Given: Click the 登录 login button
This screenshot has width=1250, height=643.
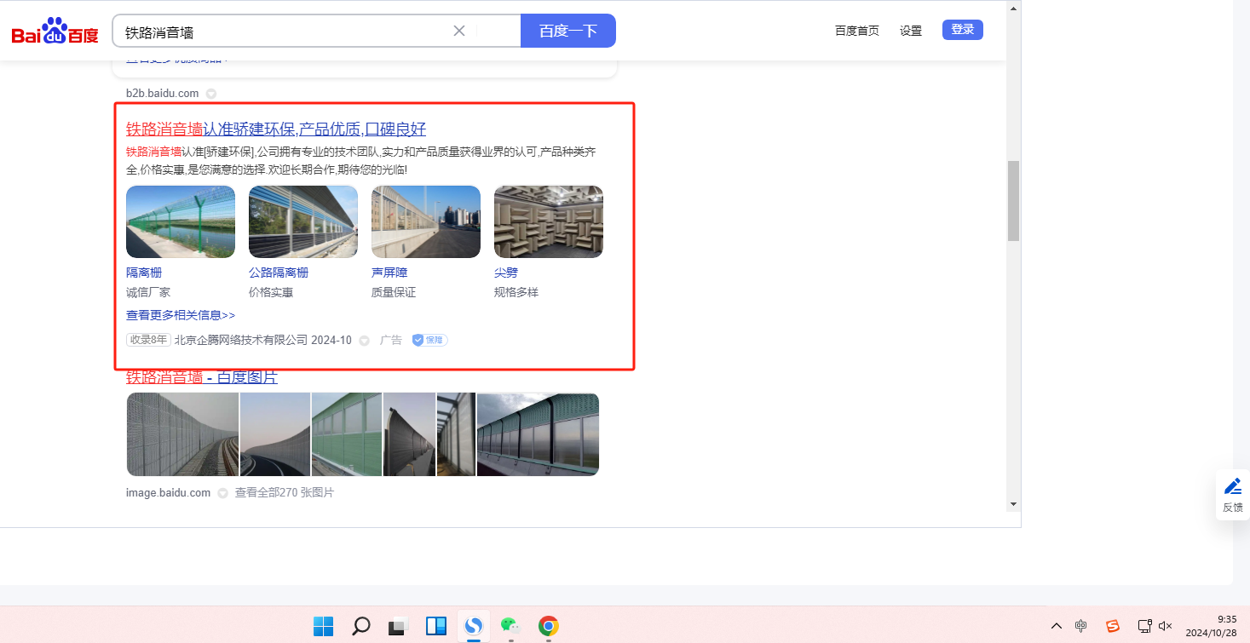Looking at the screenshot, I should click(x=962, y=30).
